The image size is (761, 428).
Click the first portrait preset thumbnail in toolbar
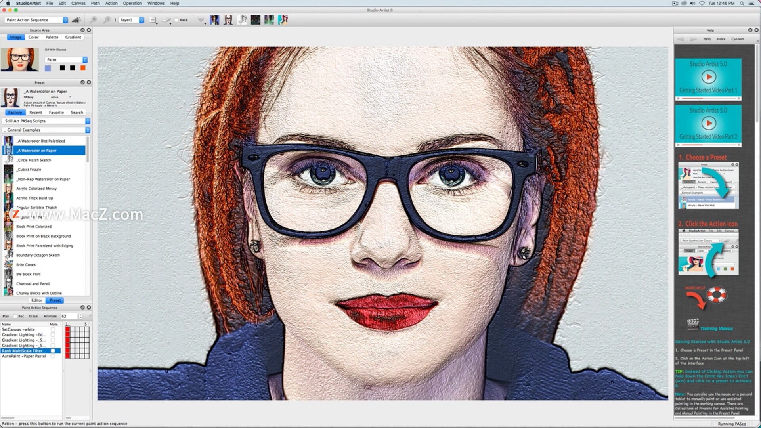coord(214,20)
